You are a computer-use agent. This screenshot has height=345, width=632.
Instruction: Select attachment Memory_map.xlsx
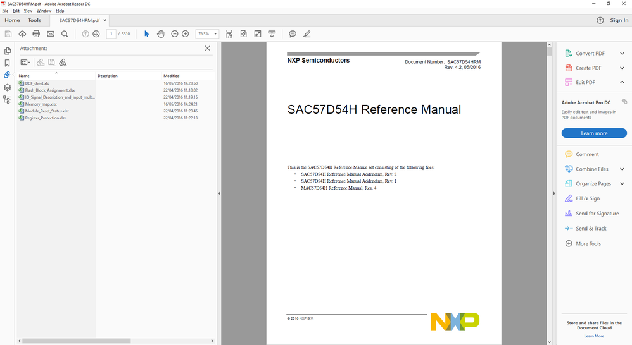click(41, 104)
